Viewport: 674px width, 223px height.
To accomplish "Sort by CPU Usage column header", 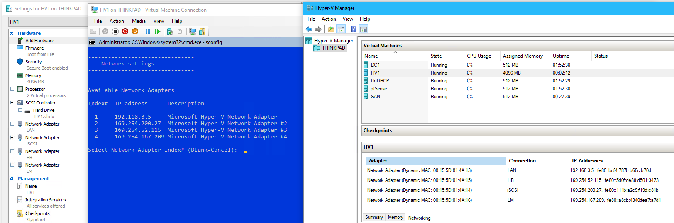I will [482, 56].
